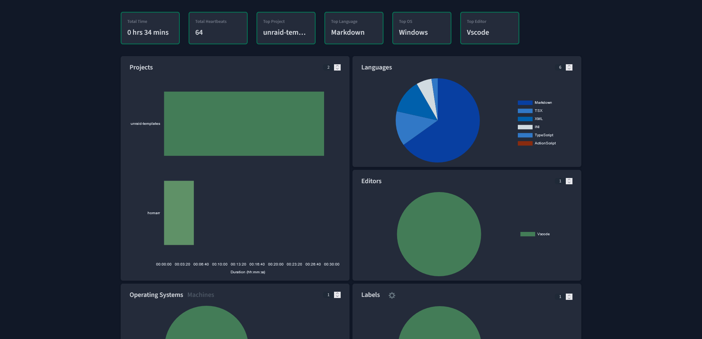Toggle the white INI legend swatch

(525, 127)
